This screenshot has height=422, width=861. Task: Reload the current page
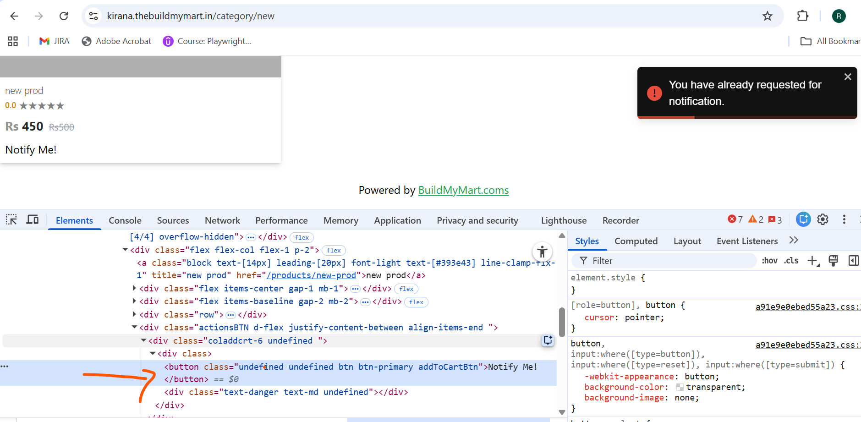[64, 16]
